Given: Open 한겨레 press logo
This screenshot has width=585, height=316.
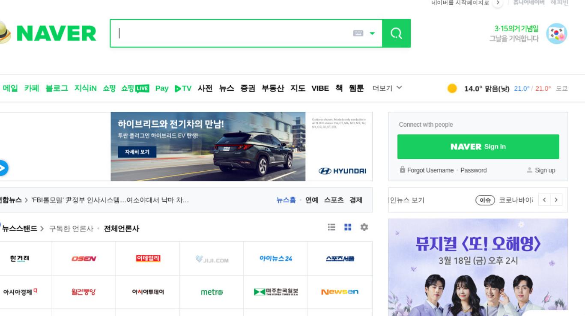Looking at the screenshot, I should (20, 259).
